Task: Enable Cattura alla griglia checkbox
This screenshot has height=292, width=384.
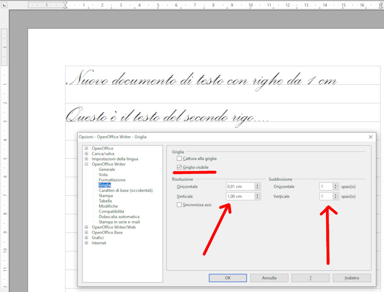Action: (179, 159)
